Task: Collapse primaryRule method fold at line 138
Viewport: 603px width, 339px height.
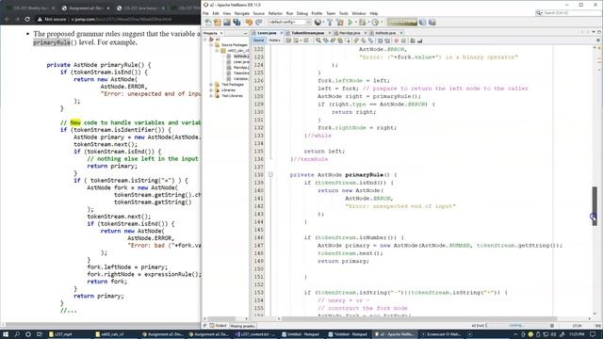Action: coord(270,175)
